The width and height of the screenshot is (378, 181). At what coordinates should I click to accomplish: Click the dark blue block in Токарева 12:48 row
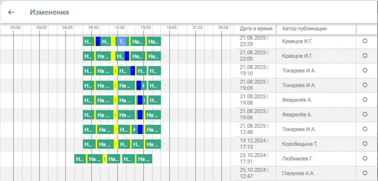(140, 129)
